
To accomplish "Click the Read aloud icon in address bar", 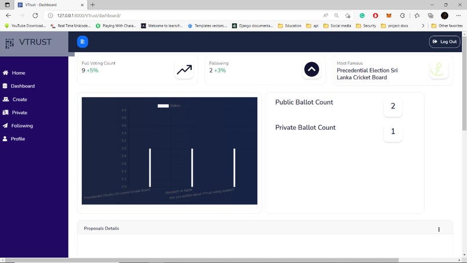I will [326, 16].
